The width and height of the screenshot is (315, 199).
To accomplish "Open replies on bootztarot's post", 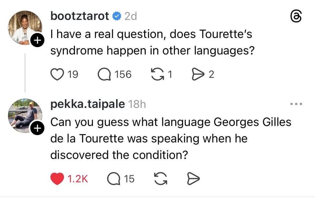I will point(105,75).
